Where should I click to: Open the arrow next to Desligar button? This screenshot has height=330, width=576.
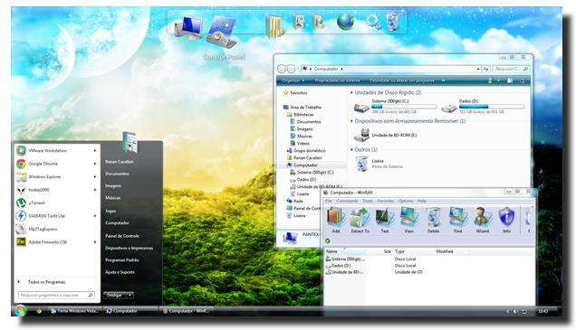pyautogui.click(x=130, y=295)
